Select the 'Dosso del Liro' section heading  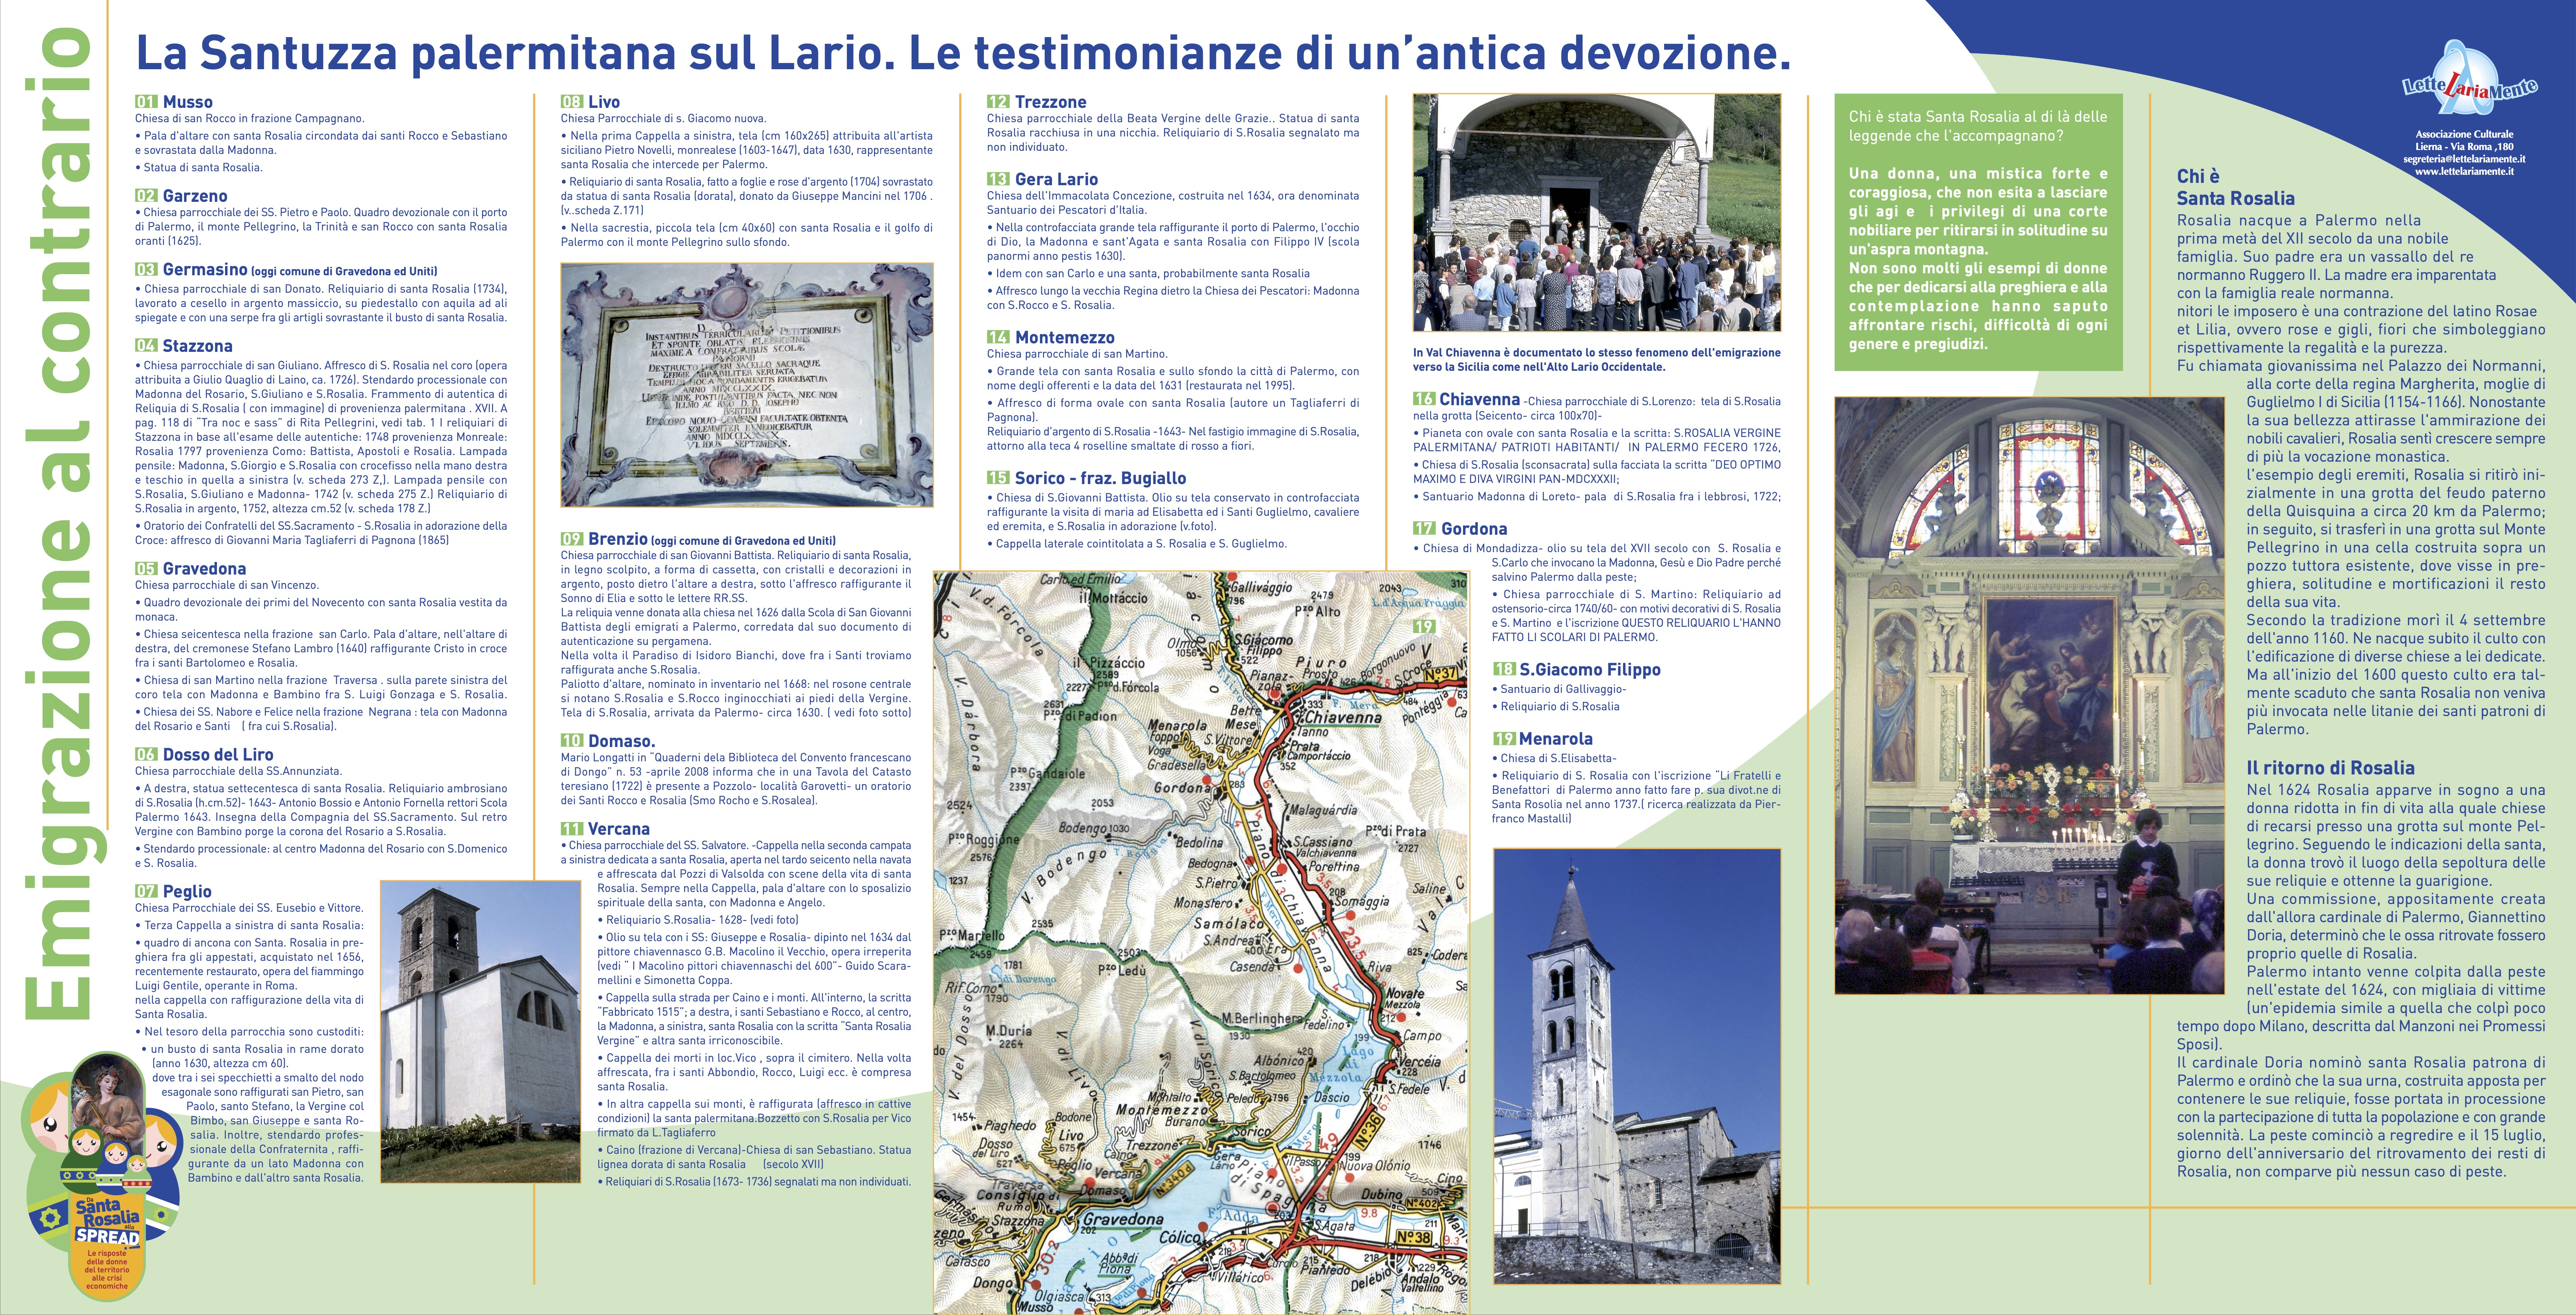point(218,755)
